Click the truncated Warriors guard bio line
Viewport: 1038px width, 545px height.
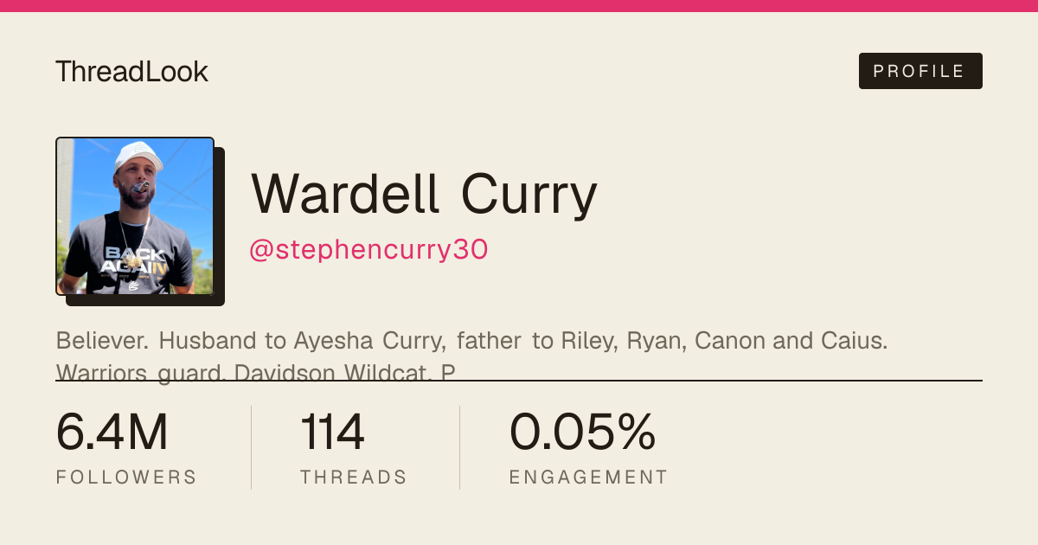point(256,373)
